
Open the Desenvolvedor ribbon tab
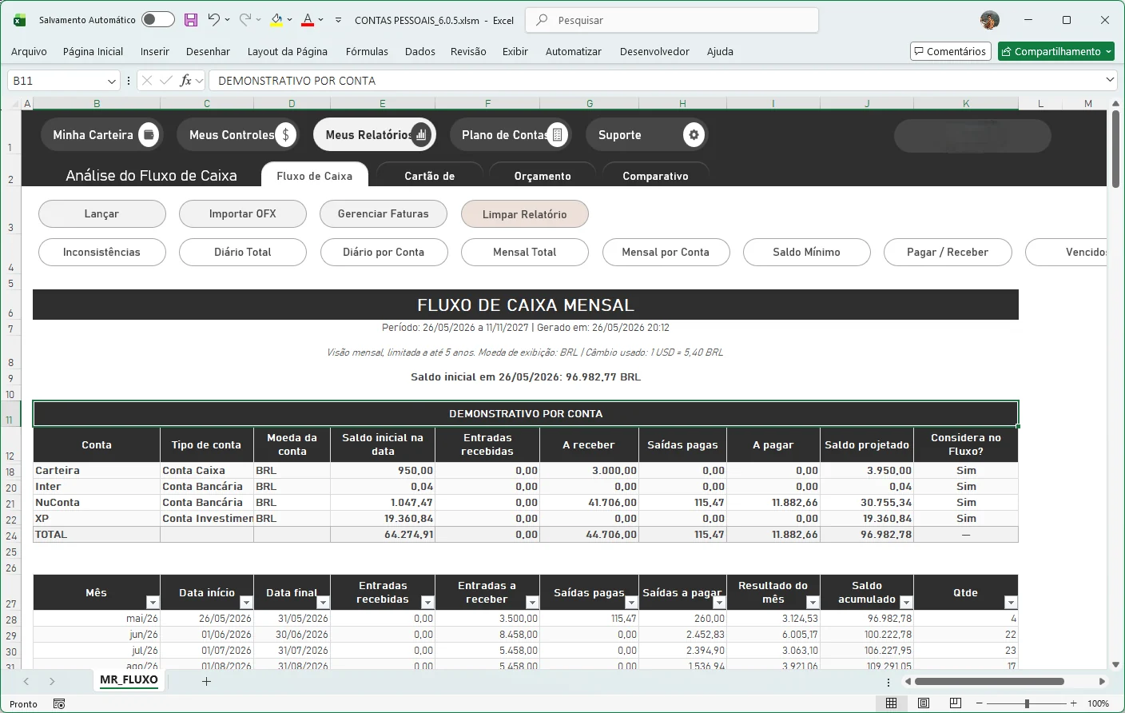(654, 51)
